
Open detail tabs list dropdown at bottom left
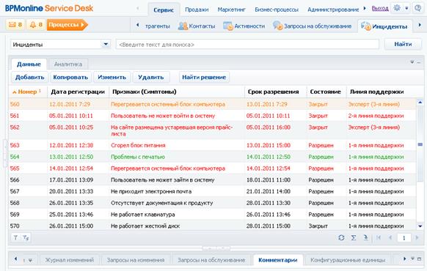coord(30,260)
